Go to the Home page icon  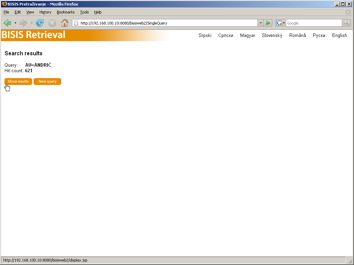point(65,23)
